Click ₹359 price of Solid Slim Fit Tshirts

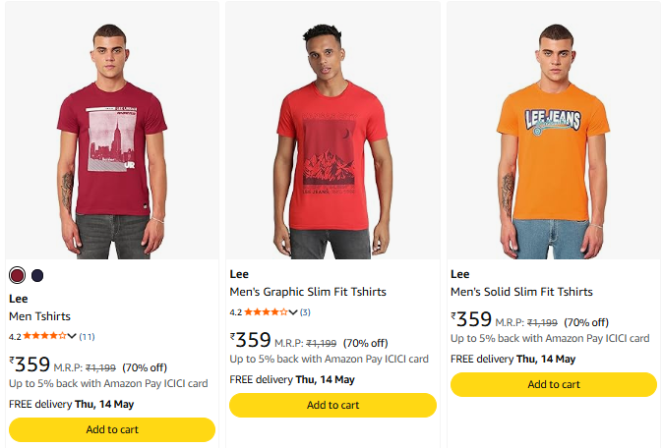click(x=471, y=319)
